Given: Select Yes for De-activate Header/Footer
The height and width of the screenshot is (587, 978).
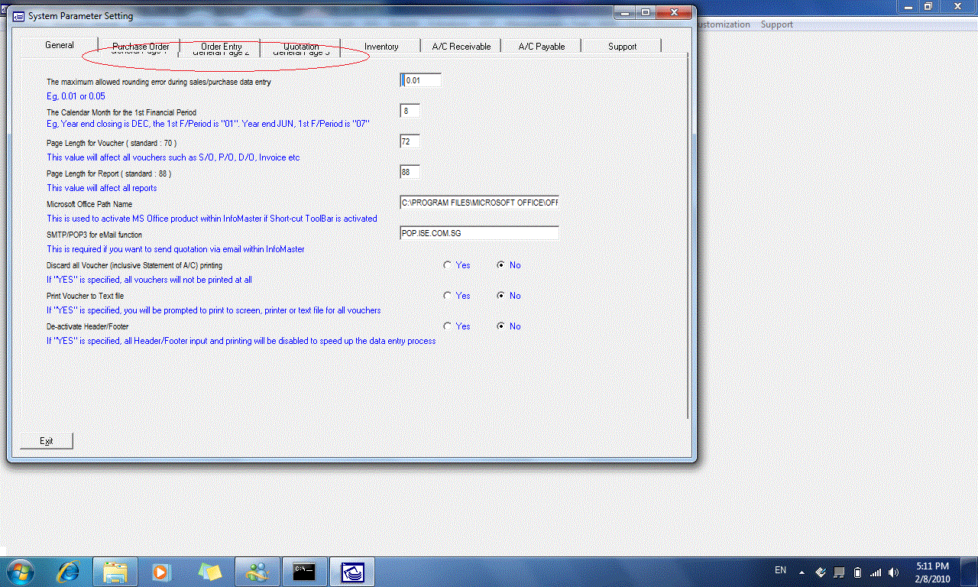Looking at the screenshot, I should click(x=448, y=326).
